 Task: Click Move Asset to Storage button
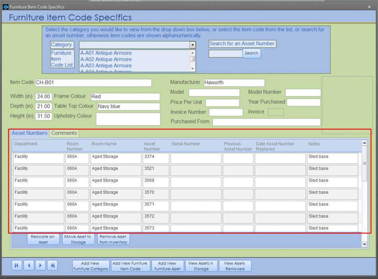pyautogui.click(x=78, y=239)
